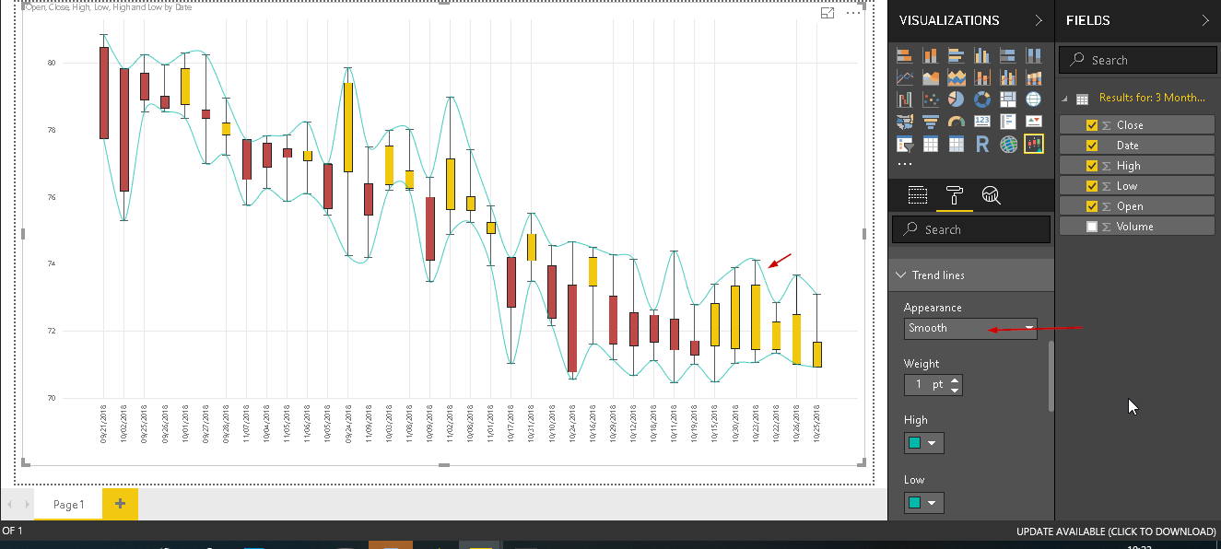Select the Clustered bar chart visual

click(x=957, y=56)
